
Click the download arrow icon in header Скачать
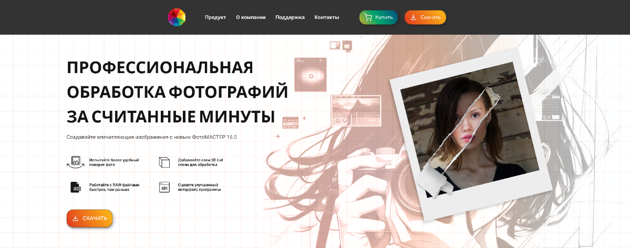tap(414, 17)
